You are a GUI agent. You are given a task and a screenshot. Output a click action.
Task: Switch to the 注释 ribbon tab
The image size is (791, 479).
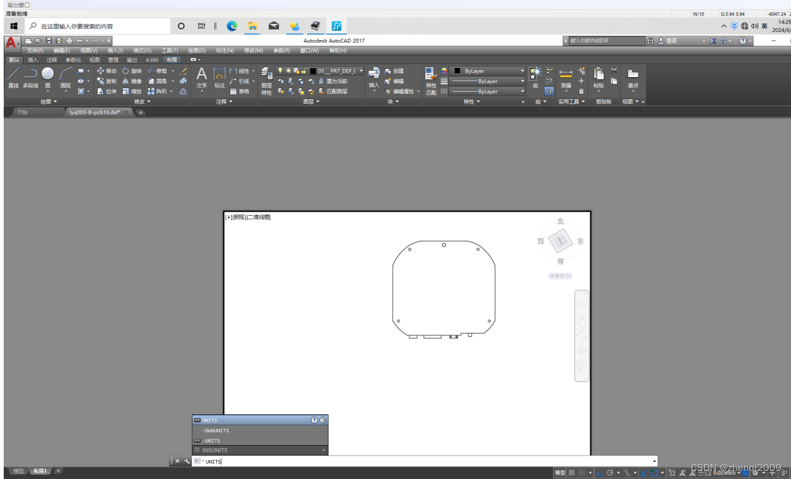(51, 60)
